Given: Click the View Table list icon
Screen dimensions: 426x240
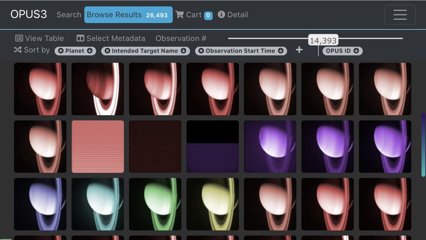Looking at the screenshot, I should [19, 38].
